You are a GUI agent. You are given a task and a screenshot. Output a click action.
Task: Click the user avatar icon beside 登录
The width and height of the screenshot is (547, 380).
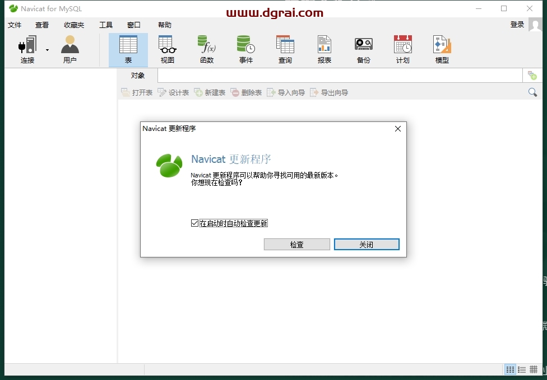(535, 25)
